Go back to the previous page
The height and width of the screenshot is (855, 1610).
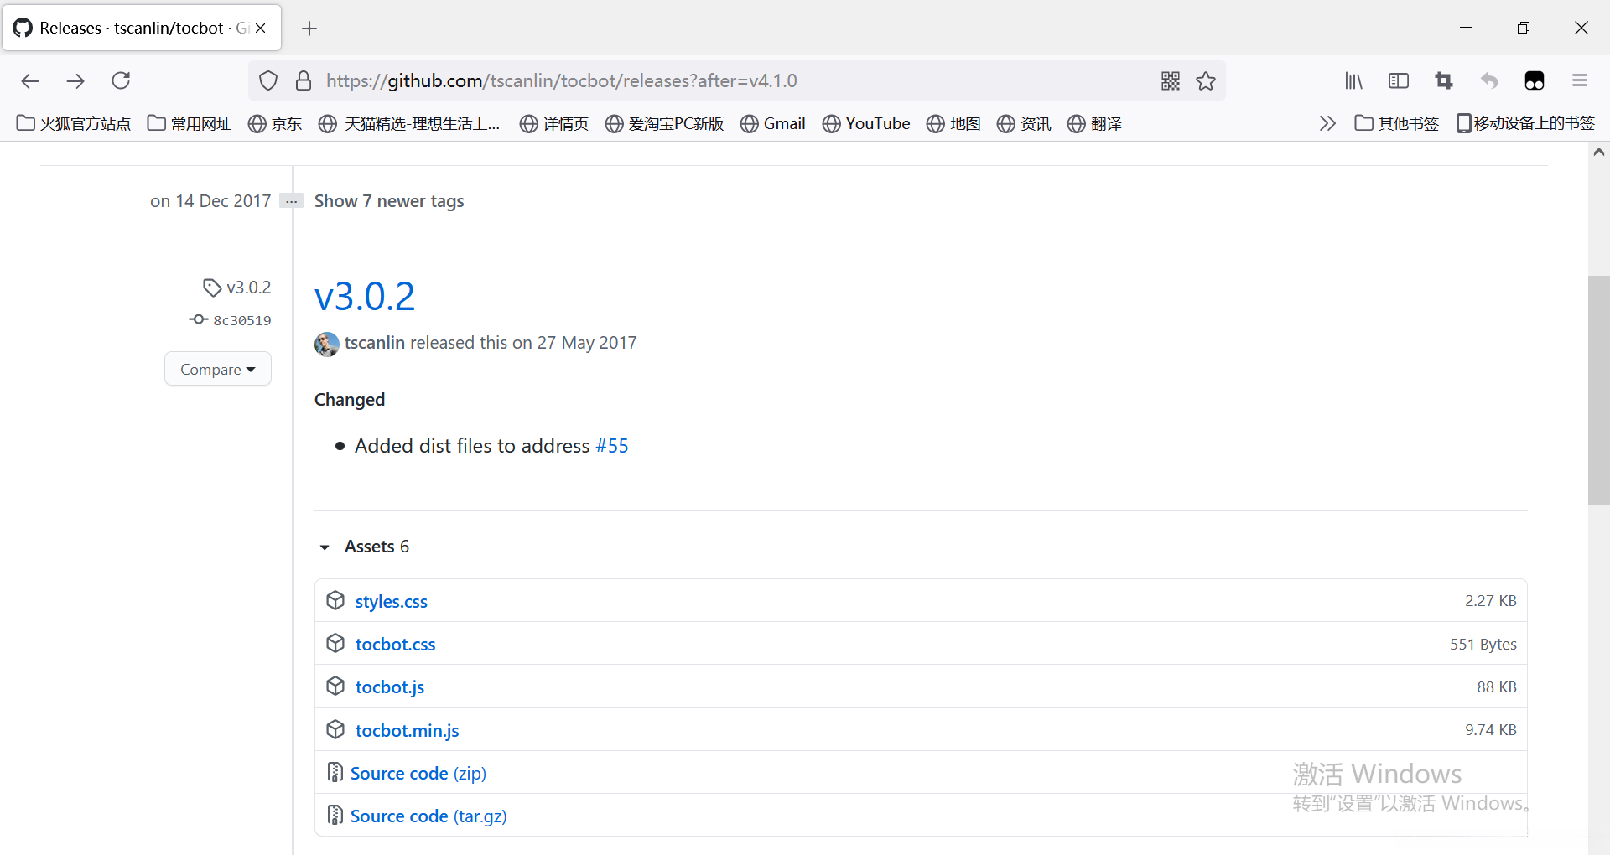[30, 80]
